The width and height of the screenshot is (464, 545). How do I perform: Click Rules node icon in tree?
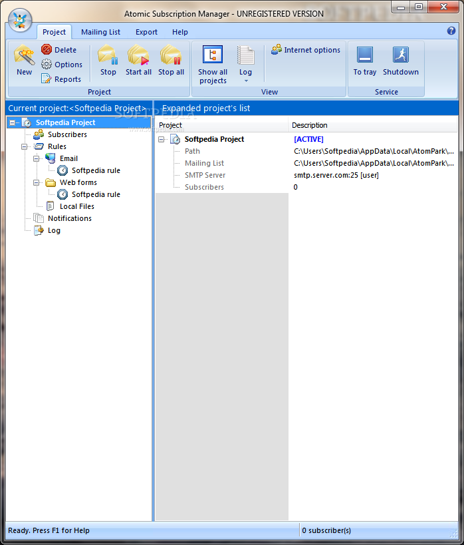pyautogui.click(x=39, y=146)
